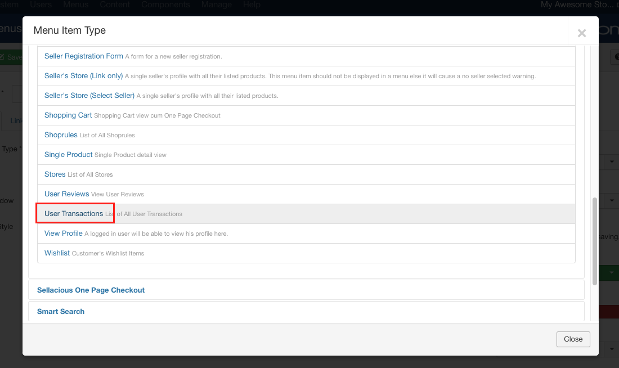Open the Content menu in top bar

[115, 5]
